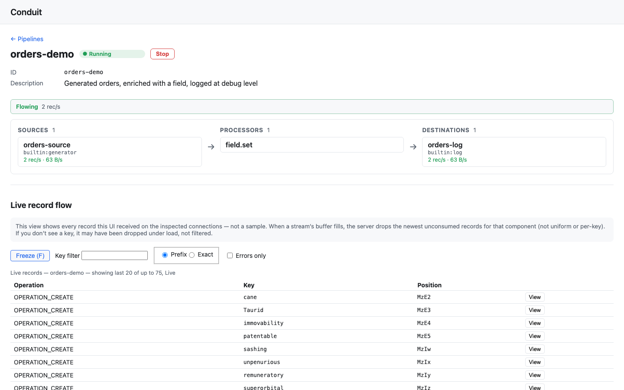The image size is (624, 390).
Task: Freeze the live record flow
Action: (x=30, y=256)
